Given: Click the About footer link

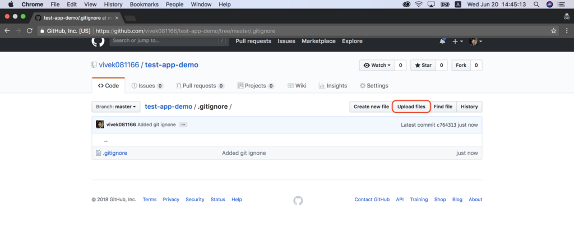Looking at the screenshot, I should click(475, 200).
